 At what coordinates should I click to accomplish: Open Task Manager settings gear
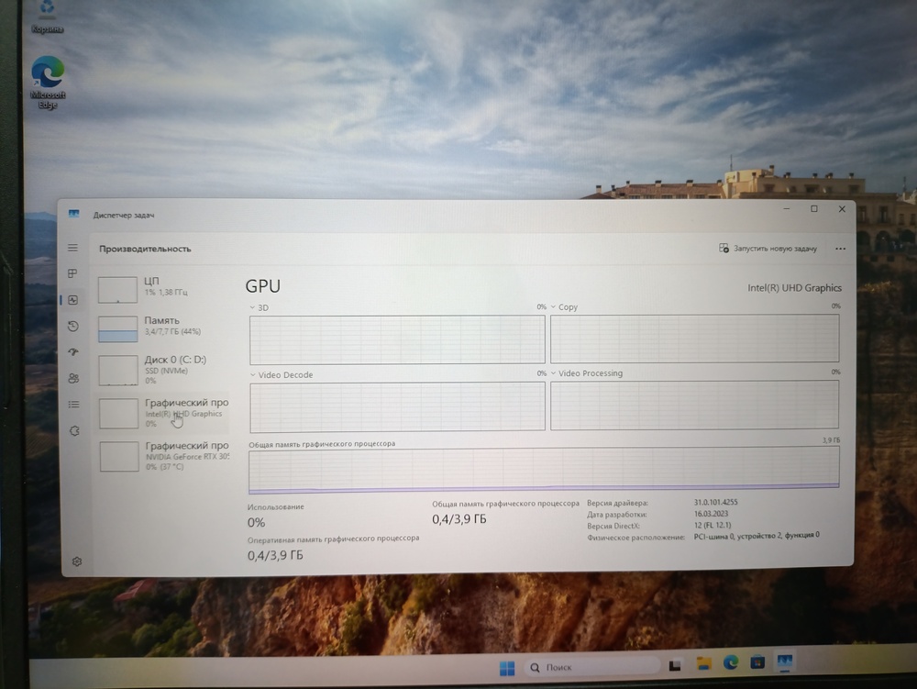pyautogui.click(x=77, y=561)
